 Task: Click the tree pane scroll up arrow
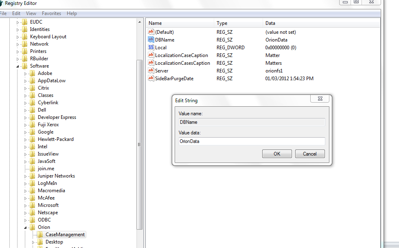pyautogui.click(x=140, y=22)
